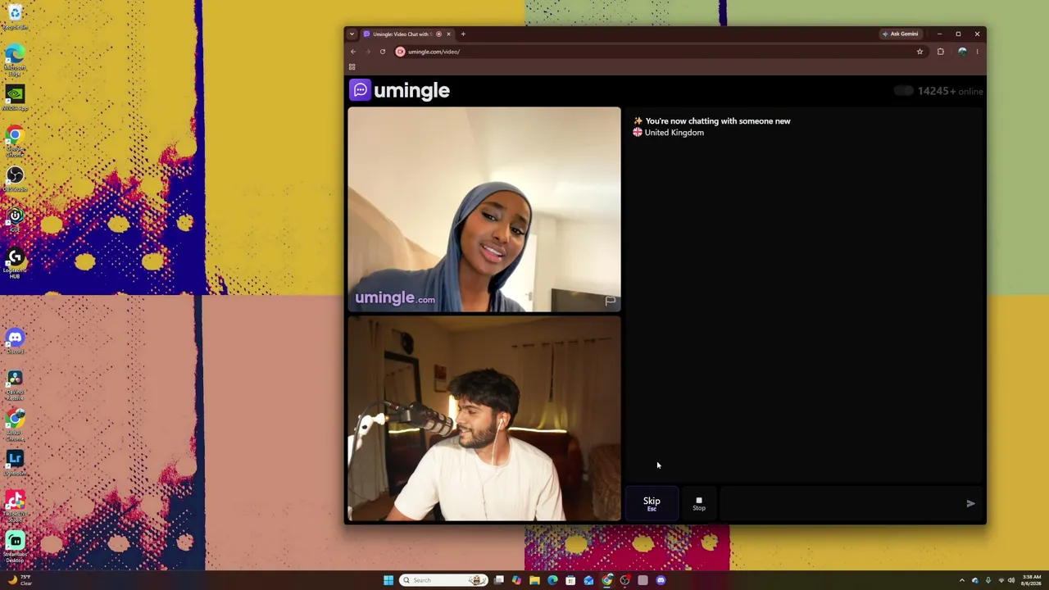
Task: Select the Recycle Bin desktop icon
Action: click(x=15, y=16)
